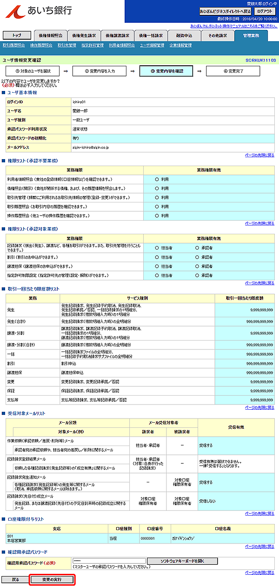Click step ② 変更内容を入力
This screenshot has width=279, height=586.
coord(100,71)
